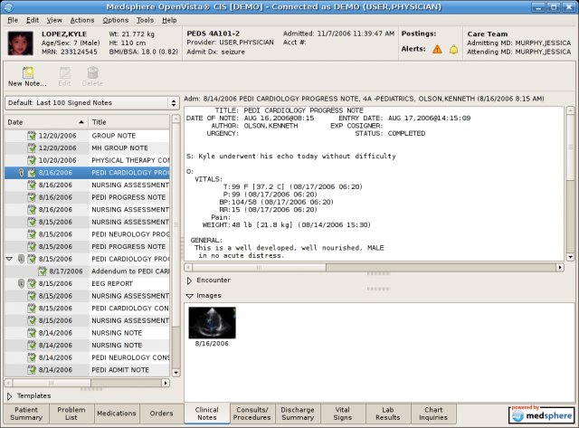Select the PEDI ADMIT NOTE row
Screen dimensions: 579x428
[87, 370]
